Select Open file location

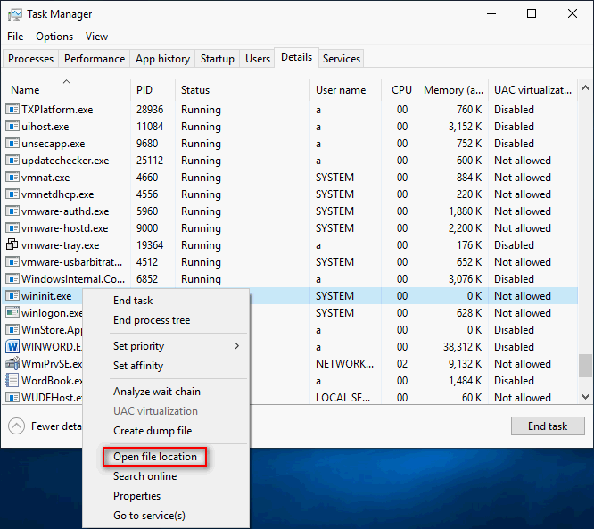155,457
